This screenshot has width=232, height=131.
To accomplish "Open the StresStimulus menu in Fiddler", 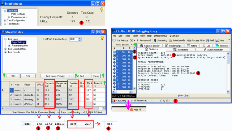I will 161,36.
